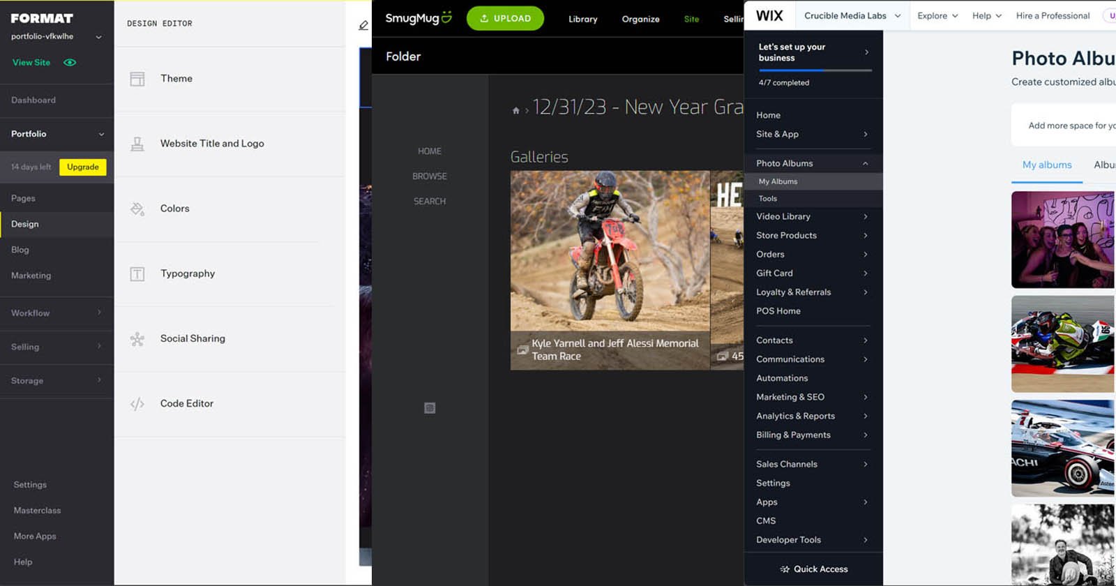Select Site in SmugMug top menu

[x=692, y=19]
